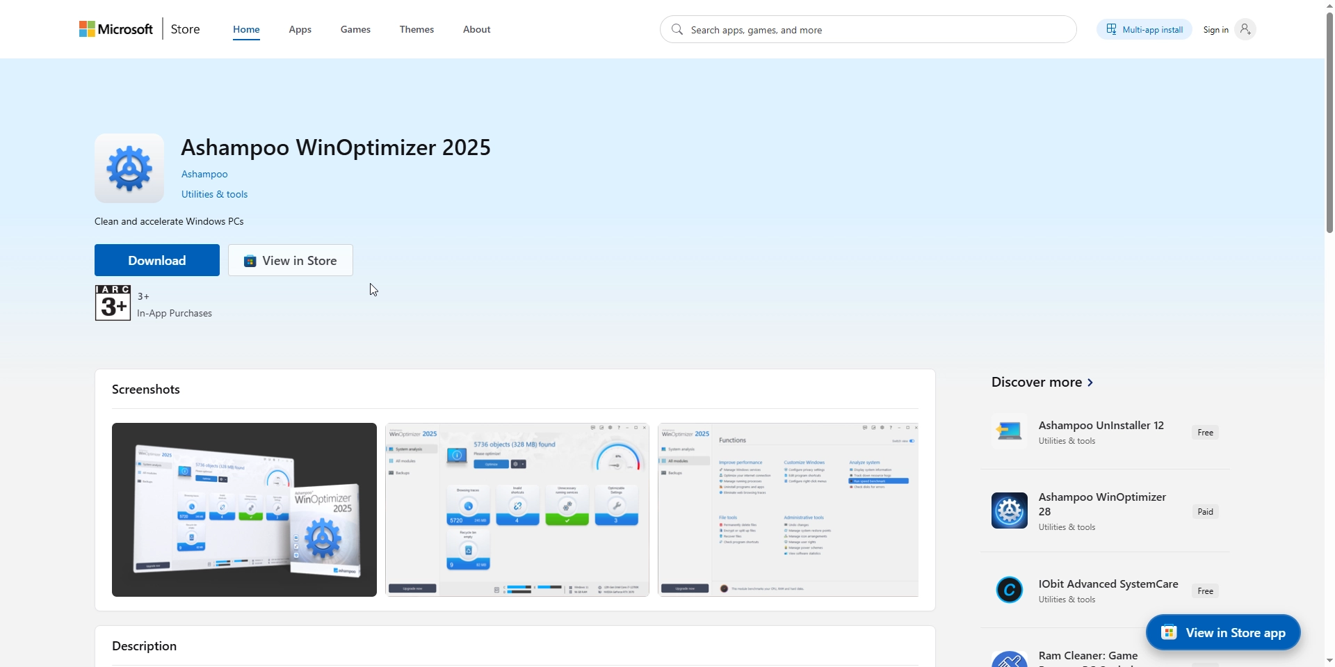The height and width of the screenshot is (667, 1335).
Task: Open the first product box screenshot thumbnail
Action: click(244, 510)
